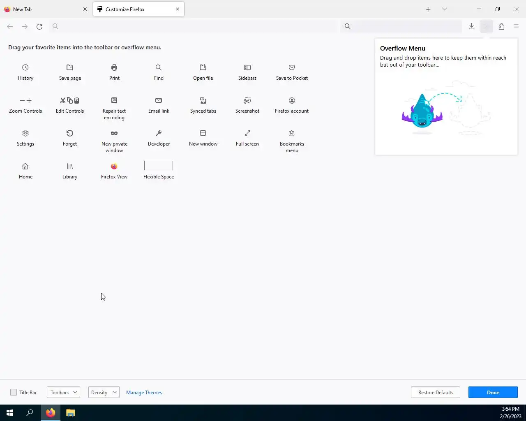
Task: Open File Explorer from taskbar
Action: pos(71,413)
